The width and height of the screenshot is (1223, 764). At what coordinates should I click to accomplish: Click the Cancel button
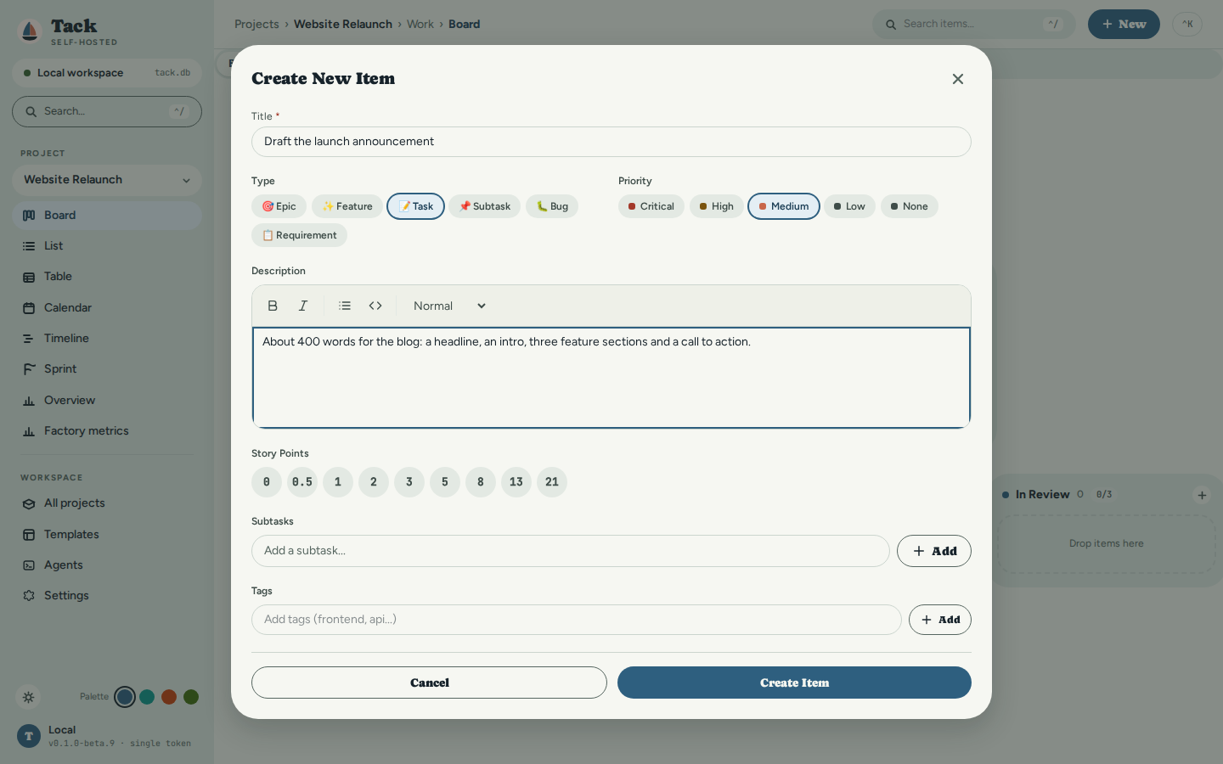pos(429,683)
